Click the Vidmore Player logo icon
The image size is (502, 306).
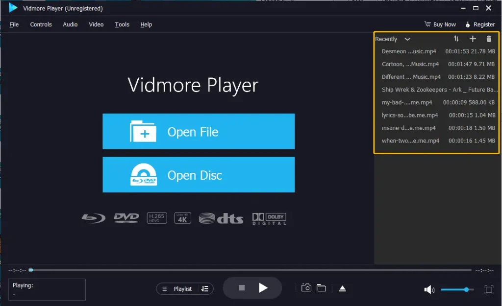[13, 8]
